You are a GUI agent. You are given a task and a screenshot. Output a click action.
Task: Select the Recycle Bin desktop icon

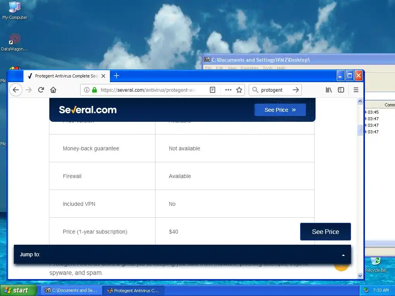[376, 264]
